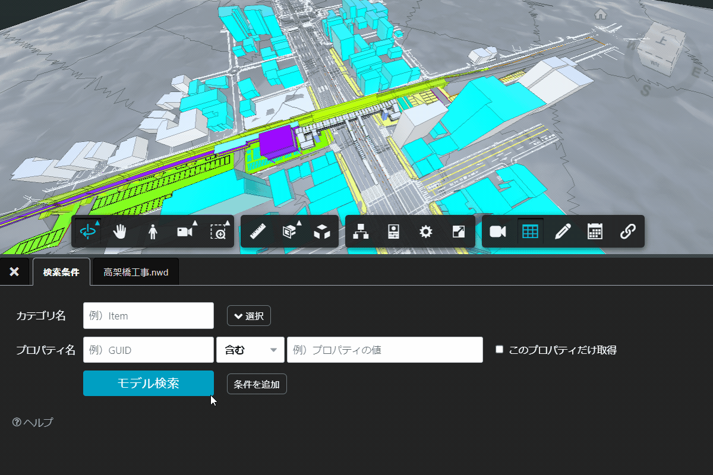Open the Camera interactions tool
Screen dimensions: 713x475
tap(185, 232)
